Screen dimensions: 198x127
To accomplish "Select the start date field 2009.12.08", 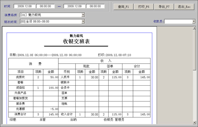I will [24, 6].
